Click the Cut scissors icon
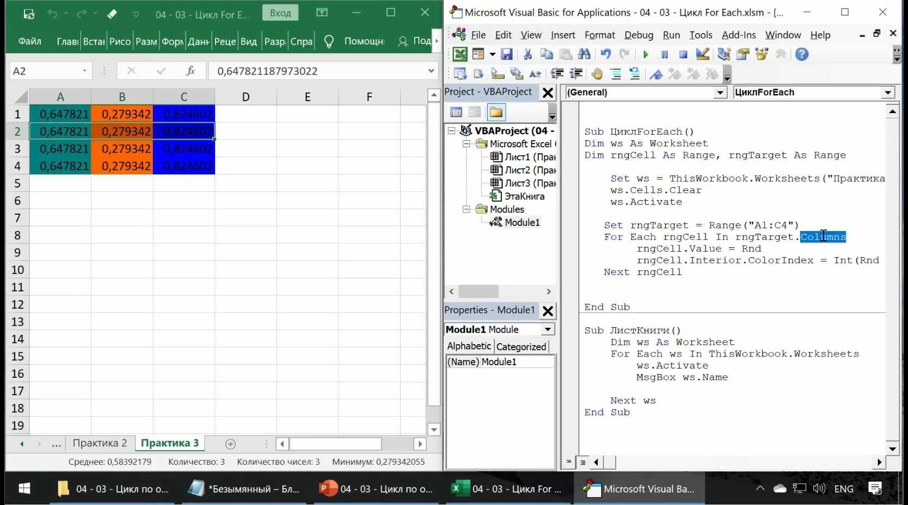The width and height of the screenshot is (908, 505). [527, 54]
